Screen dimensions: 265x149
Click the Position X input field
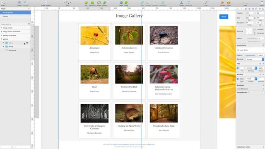pos(249,13)
